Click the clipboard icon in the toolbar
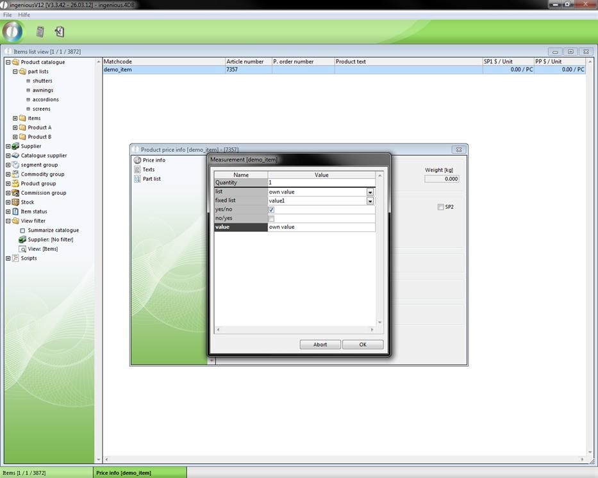The width and height of the screenshot is (598, 478). (x=60, y=31)
